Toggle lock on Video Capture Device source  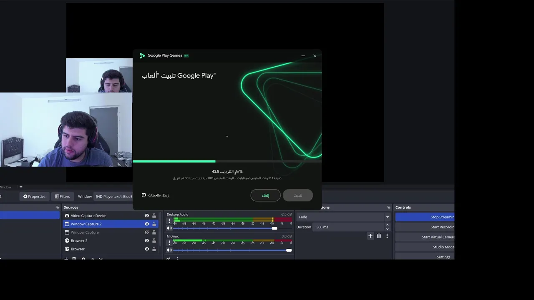[x=154, y=215]
